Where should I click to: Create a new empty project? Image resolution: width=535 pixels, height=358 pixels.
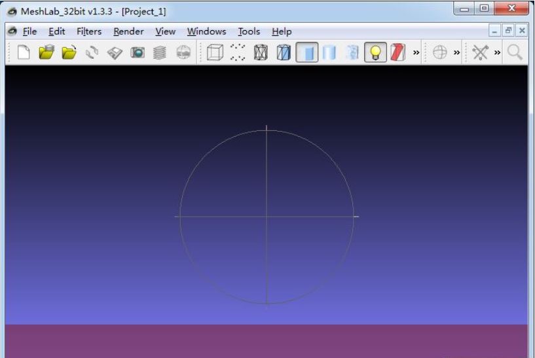[24, 52]
